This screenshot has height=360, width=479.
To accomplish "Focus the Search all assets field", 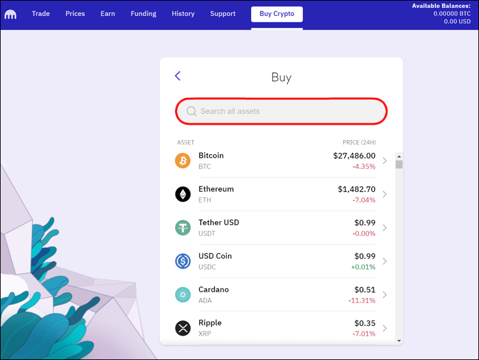I will (x=282, y=111).
